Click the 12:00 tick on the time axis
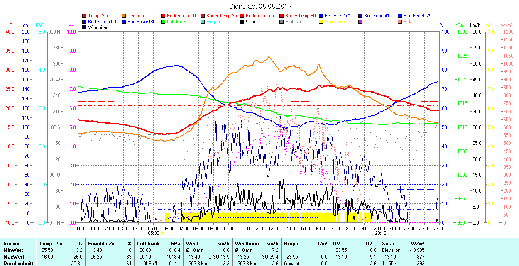 pos(259,228)
